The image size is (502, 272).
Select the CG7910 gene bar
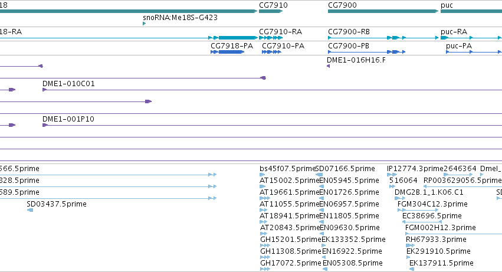pos(271,11)
